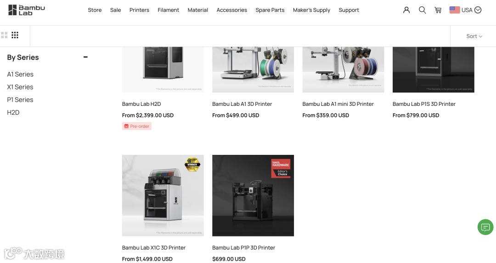Select the USA flag region icon

coord(455,10)
